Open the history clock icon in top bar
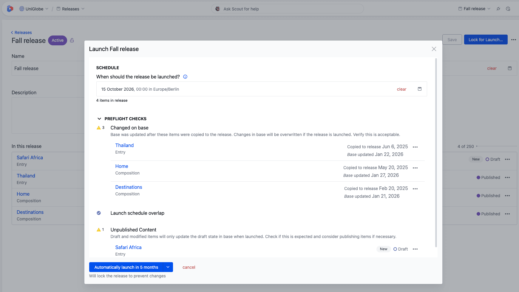Viewport: 519px width, 292px height. tap(508, 9)
